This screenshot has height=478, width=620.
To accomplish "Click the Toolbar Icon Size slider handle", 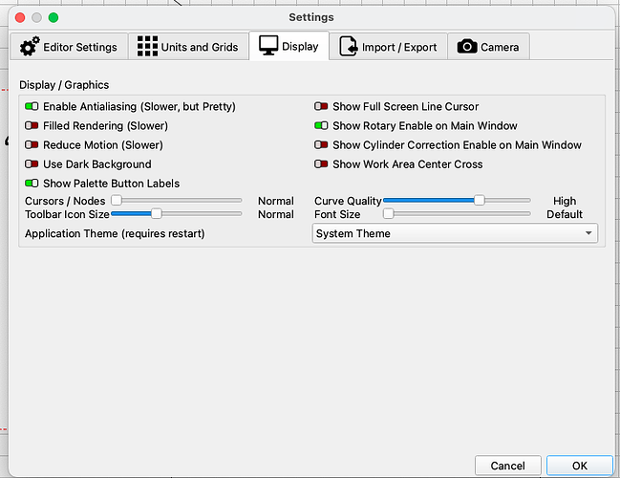I will pyautogui.click(x=157, y=214).
